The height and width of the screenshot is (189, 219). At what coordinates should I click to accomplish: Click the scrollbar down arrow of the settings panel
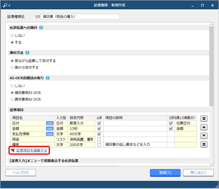point(211,164)
